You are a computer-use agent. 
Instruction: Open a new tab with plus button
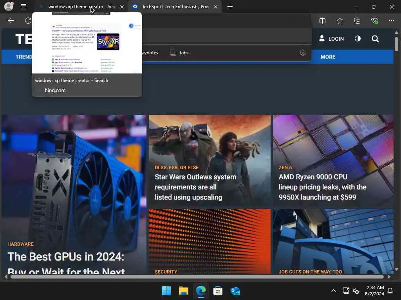(230, 7)
